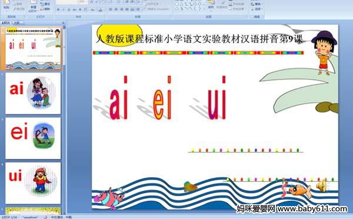Click the numbered list icon
The height and width of the screenshot is (219, 353).
click(118, 2)
